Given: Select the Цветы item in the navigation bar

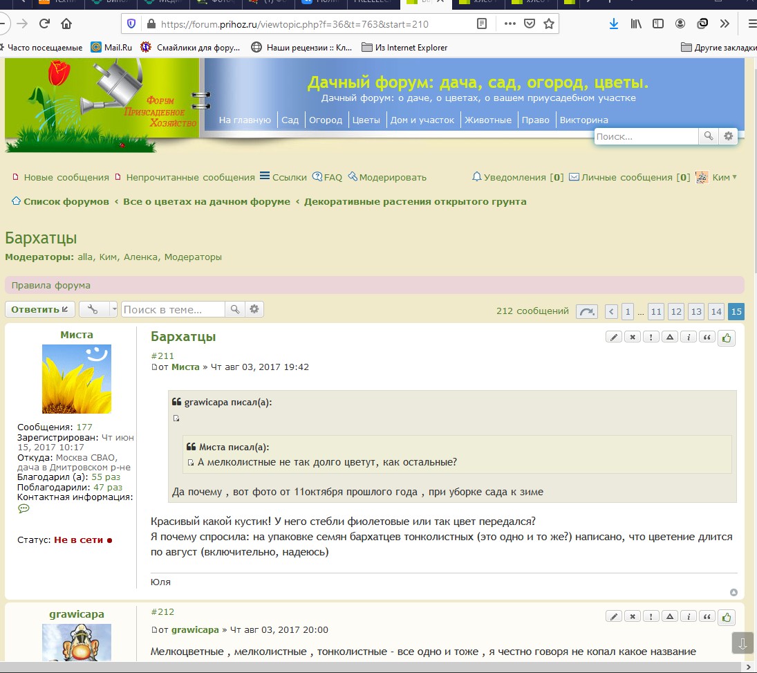Looking at the screenshot, I should coord(366,120).
